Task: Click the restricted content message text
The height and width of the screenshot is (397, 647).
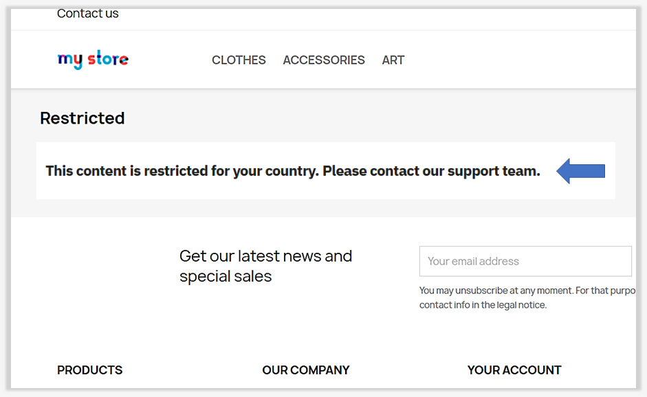Action: click(293, 171)
